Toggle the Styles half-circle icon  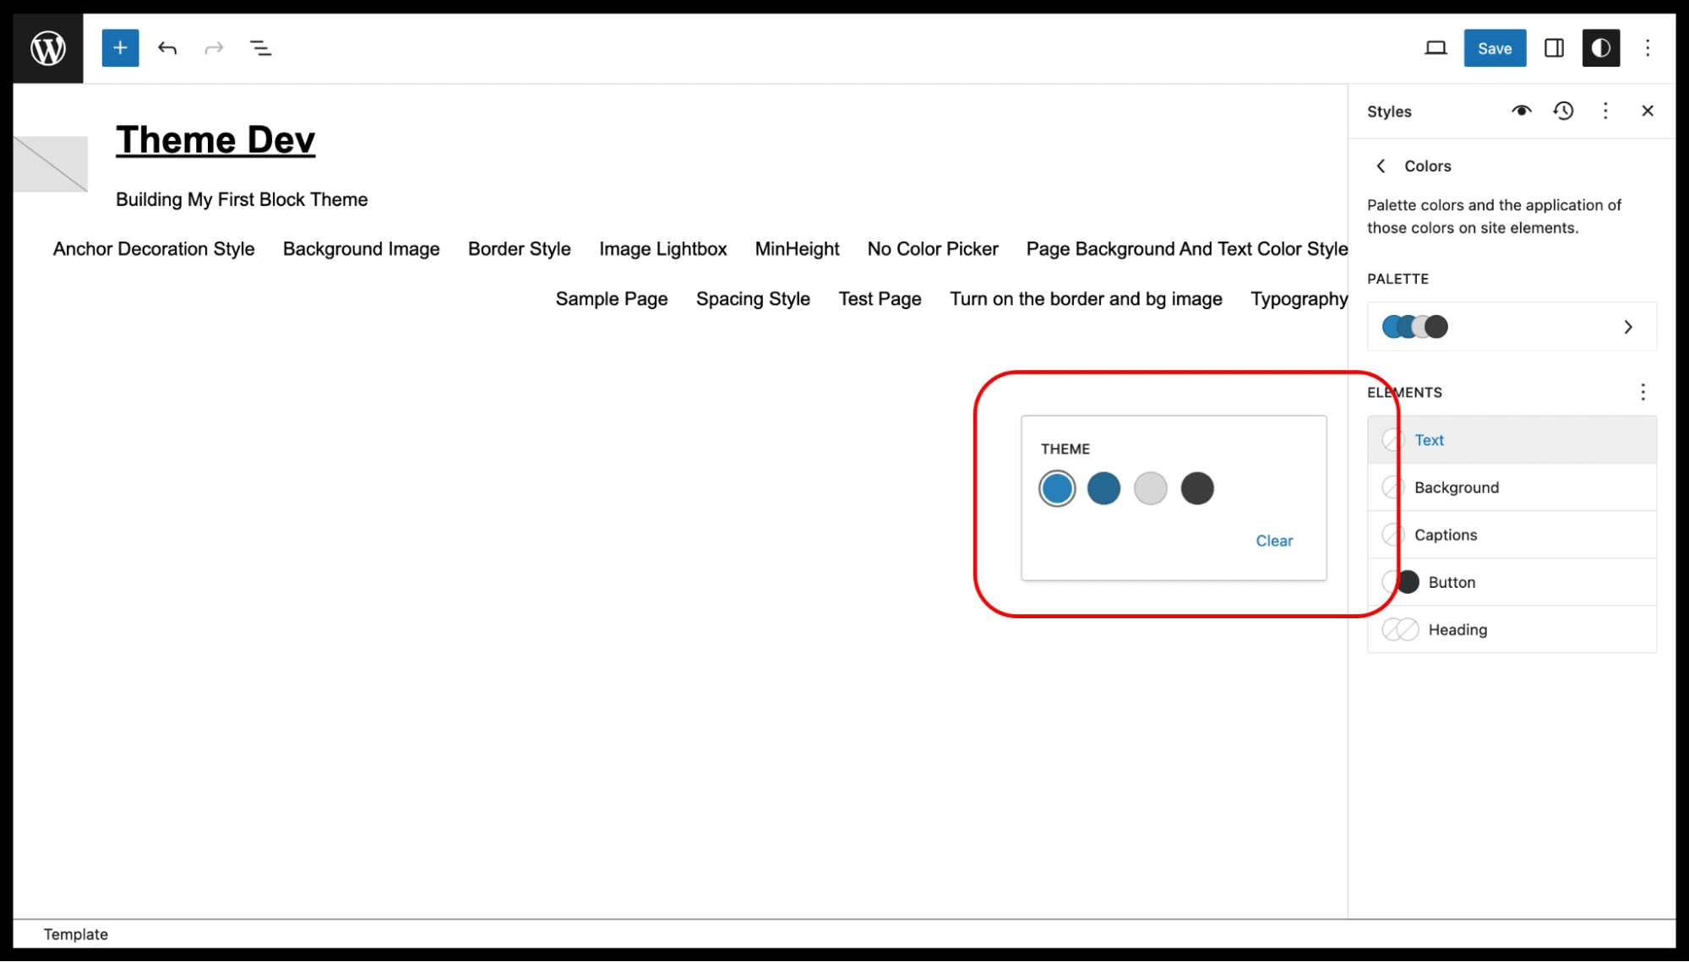pyautogui.click(x=1600, y=48)
